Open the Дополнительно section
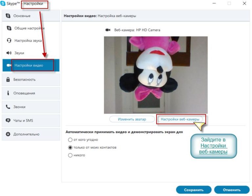This screenshot has height=196, width=252. click(31, 134)
